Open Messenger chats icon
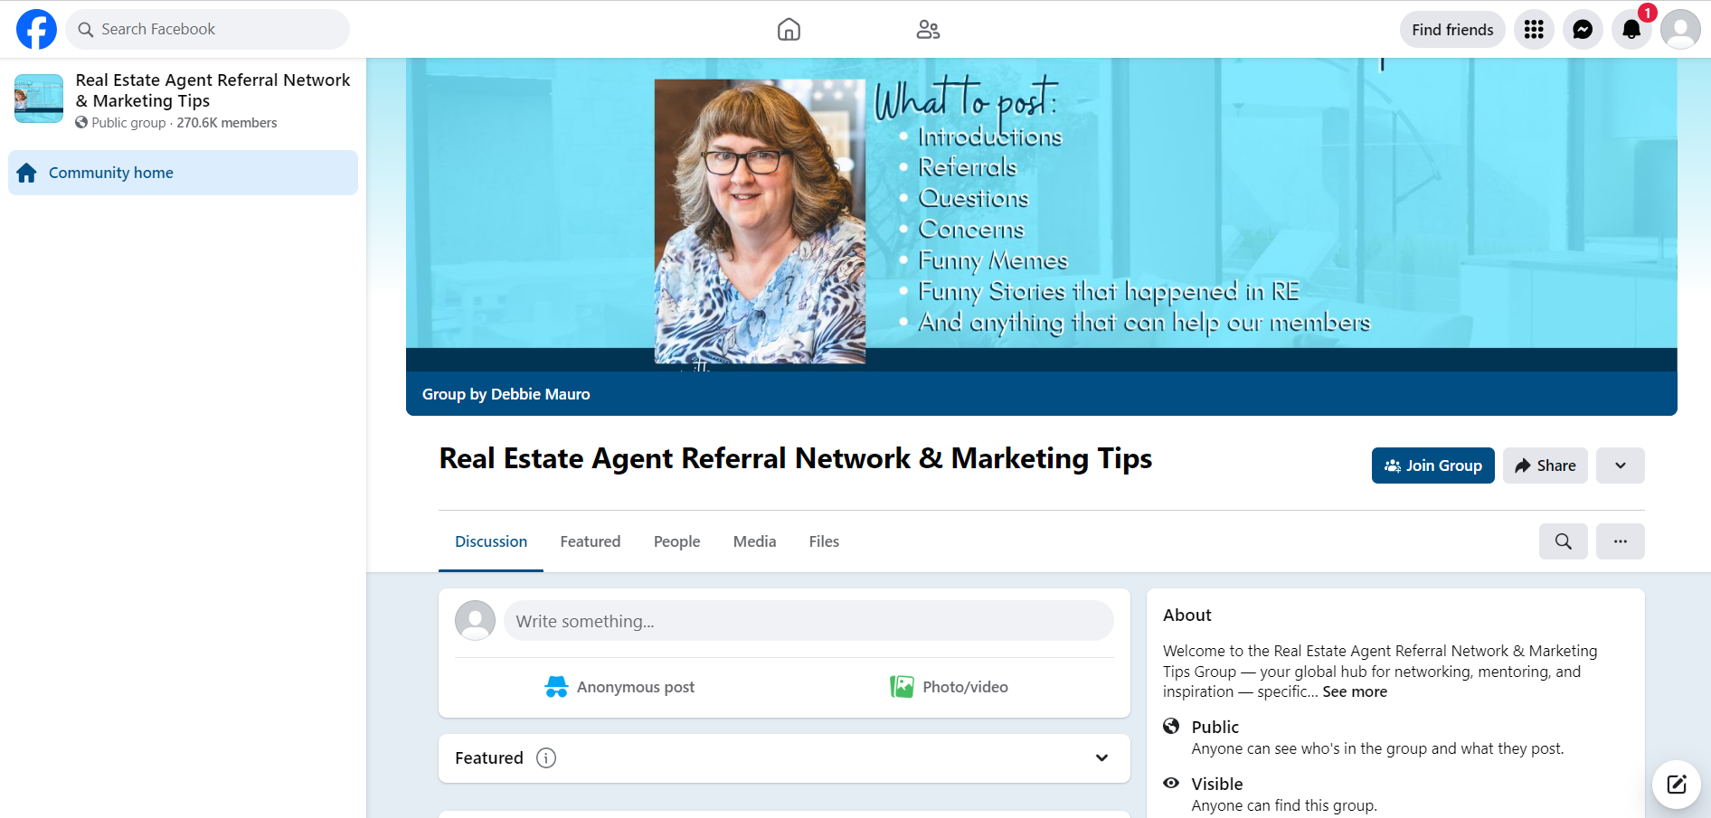 (1583, 30)
